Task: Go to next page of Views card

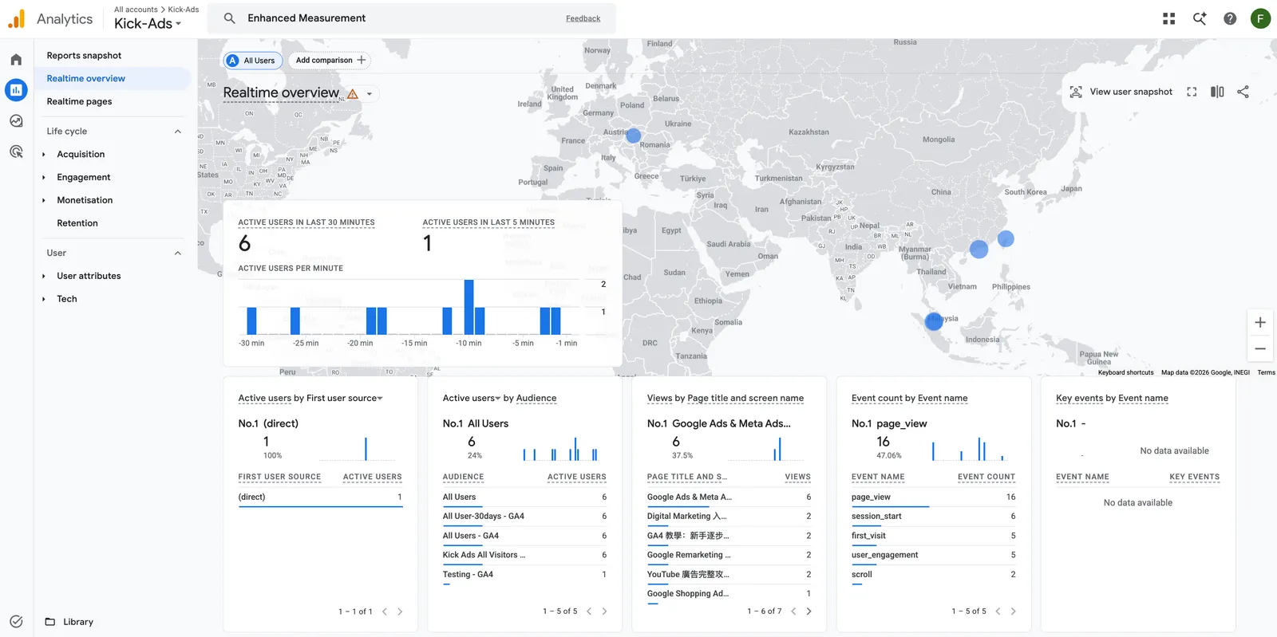Action: pos(809,611)
